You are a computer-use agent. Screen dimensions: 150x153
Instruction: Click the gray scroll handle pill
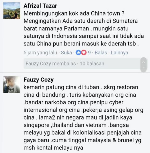[143, 65]
